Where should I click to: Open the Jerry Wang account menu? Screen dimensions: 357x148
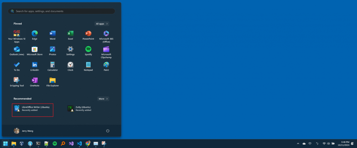pyautogui.click(x=23, y=131)
